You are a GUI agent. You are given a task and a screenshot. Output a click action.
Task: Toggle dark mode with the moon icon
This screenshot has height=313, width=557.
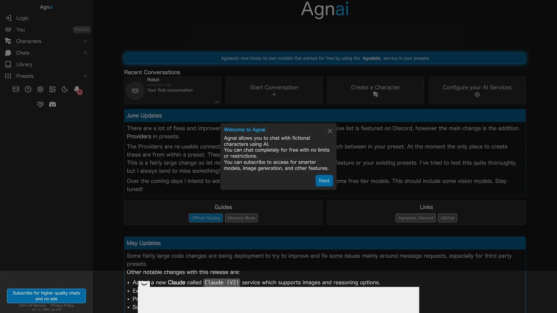click(65, 89)
